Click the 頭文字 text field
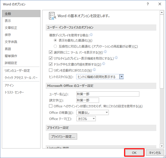Screen dimensions: 166x158 tap(88, 100)
